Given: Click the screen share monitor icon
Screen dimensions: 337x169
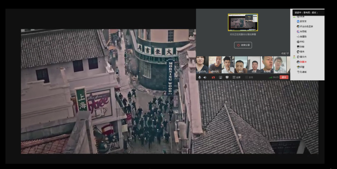Looking at the screenshot, I should coord(220,77).
